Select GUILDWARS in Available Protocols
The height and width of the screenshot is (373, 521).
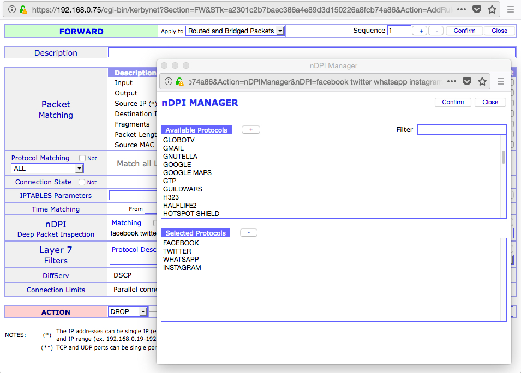point(182,189)
